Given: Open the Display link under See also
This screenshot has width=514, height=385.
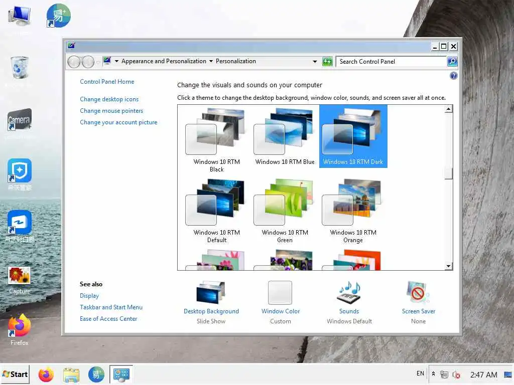Looking at the screenshot, I should (x=89, y=296).
